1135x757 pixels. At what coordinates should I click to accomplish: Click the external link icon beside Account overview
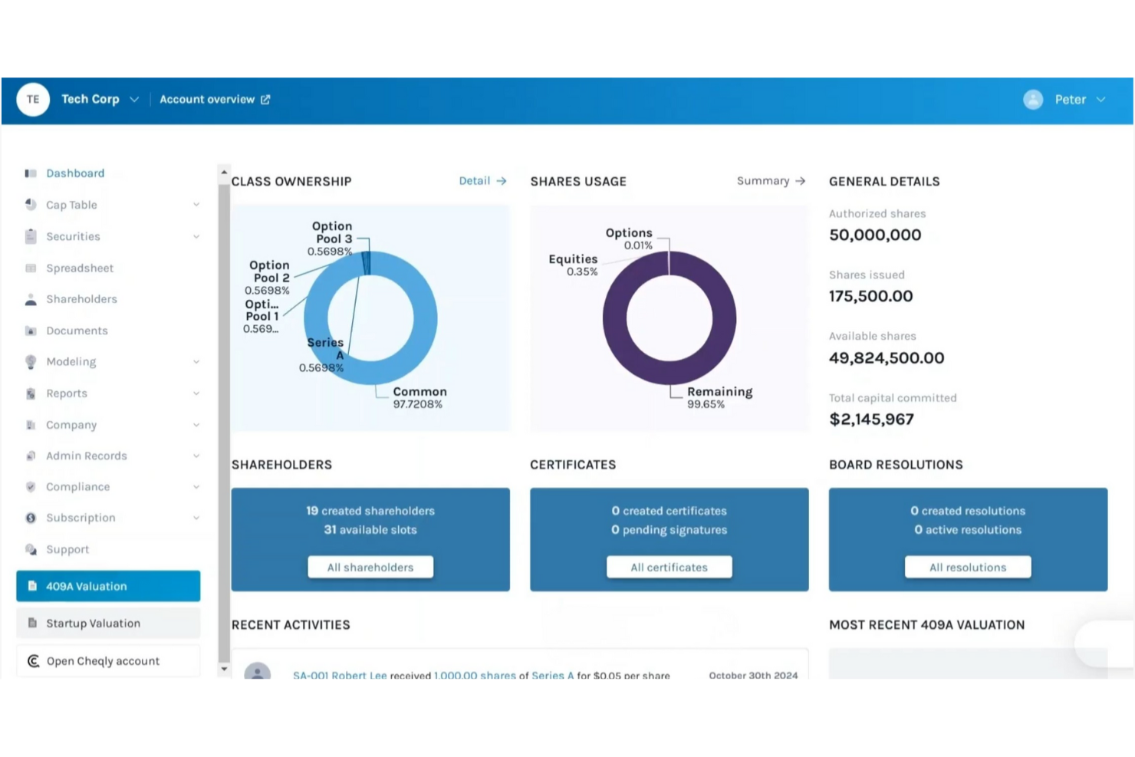click(x=265, y=100)
